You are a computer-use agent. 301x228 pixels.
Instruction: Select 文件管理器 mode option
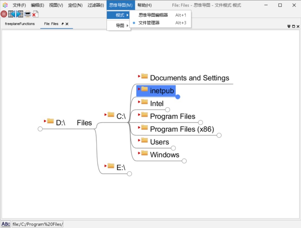[x=149, y=23]
